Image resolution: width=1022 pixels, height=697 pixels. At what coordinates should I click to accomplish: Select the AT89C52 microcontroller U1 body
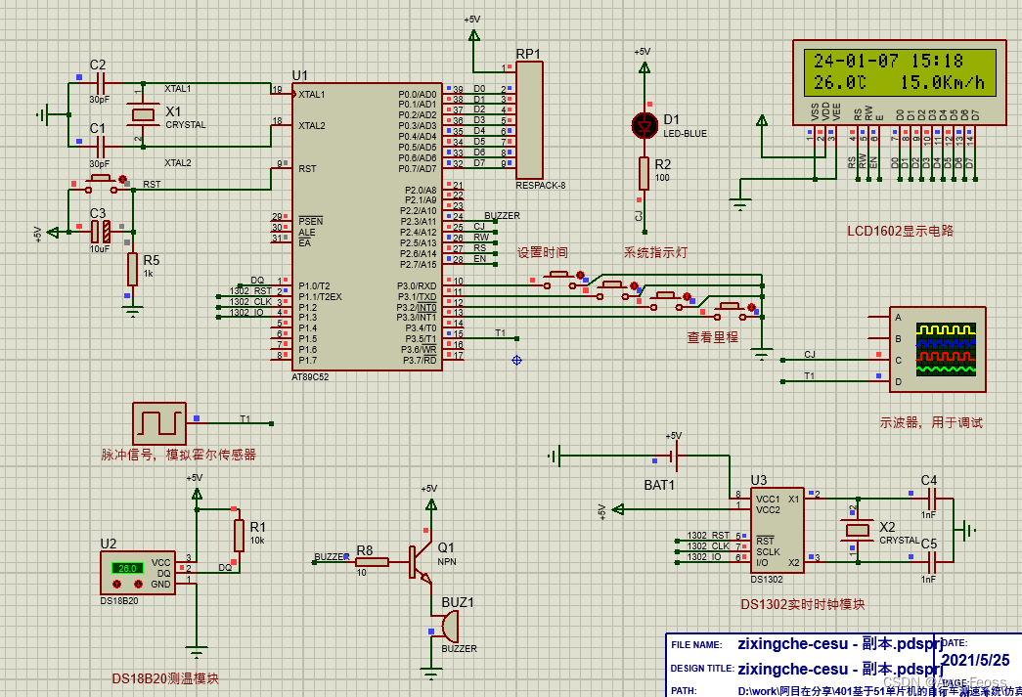click(367, 227)
